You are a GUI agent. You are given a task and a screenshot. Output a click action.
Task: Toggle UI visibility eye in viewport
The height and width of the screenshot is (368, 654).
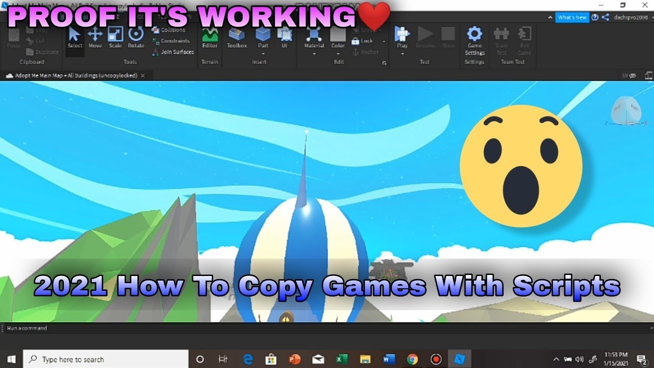[x=629, y=75]
